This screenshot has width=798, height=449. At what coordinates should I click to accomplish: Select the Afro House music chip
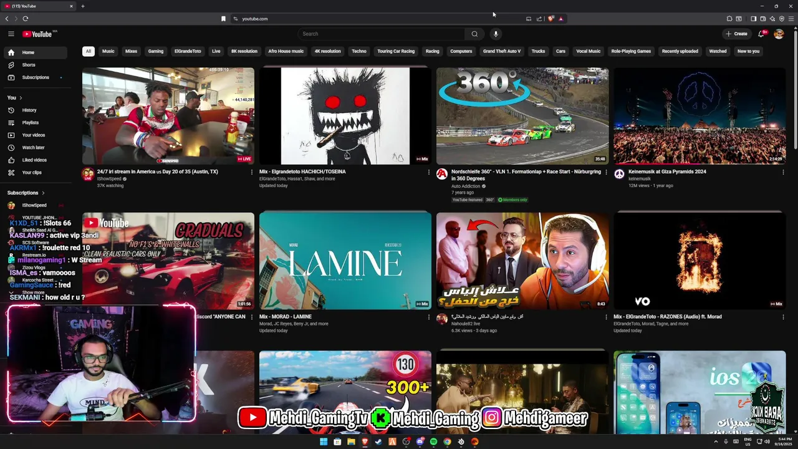coord(286,51)
